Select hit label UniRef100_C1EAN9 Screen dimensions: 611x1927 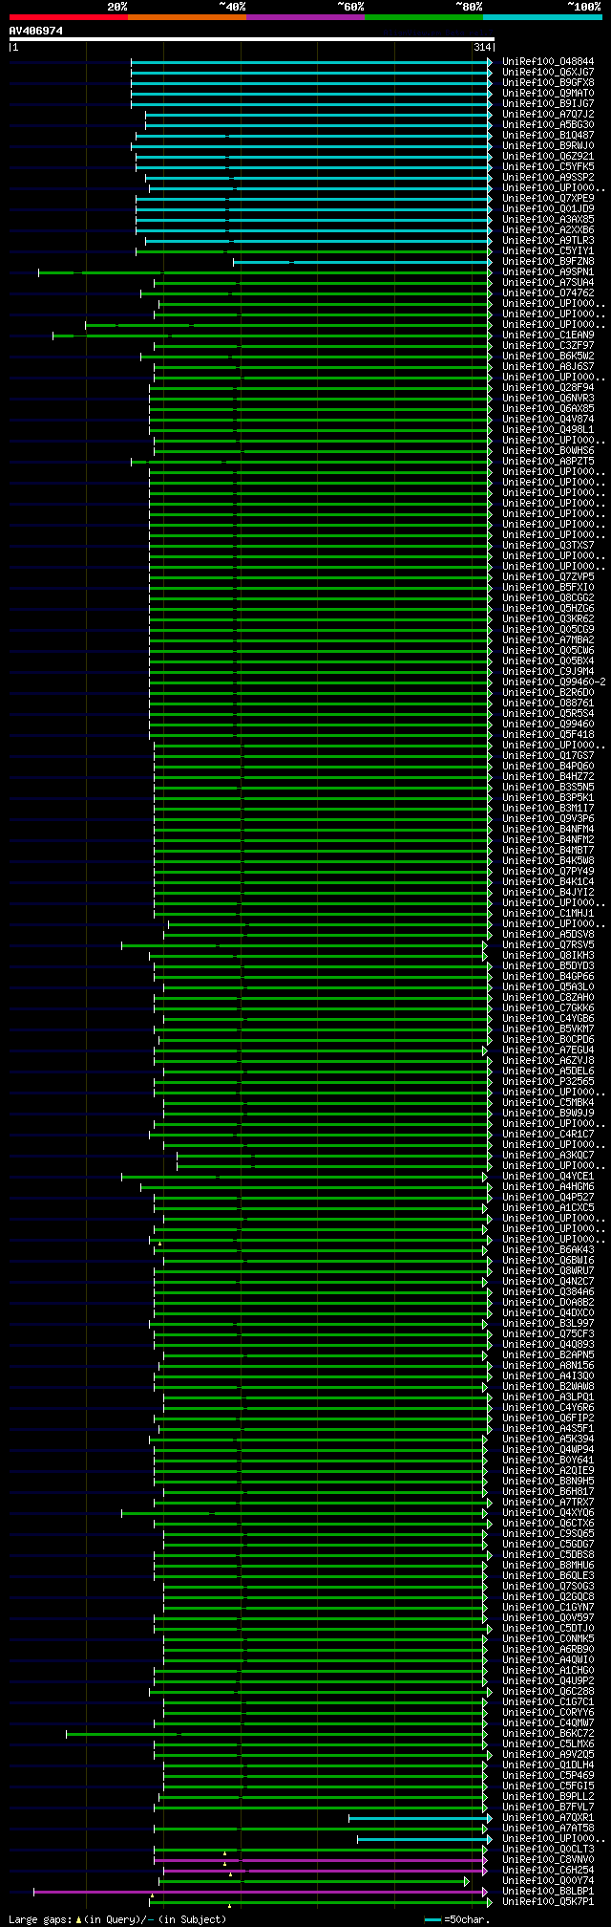548,335
